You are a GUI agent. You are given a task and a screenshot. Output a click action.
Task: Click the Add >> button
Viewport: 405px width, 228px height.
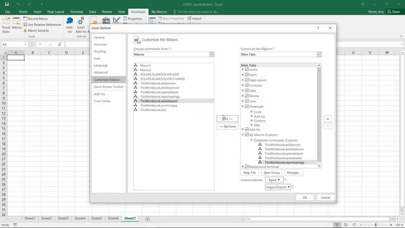pyautogui.click(x=227, y=119)
